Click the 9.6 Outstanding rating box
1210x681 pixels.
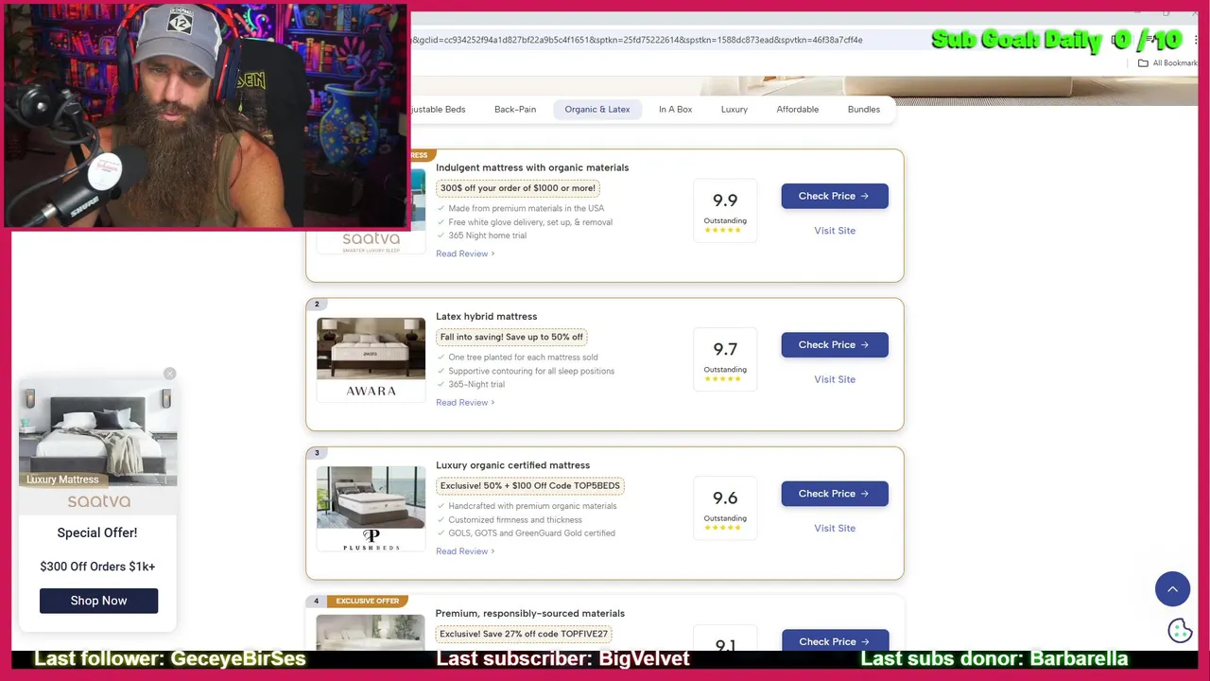(725, 508)
